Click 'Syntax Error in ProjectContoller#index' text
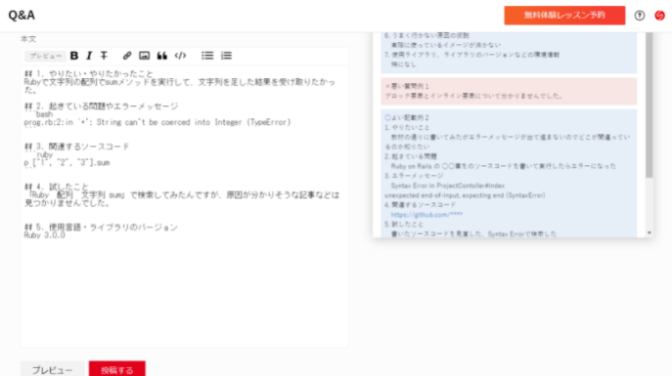 pyautogui.click(x=447, y=186)
